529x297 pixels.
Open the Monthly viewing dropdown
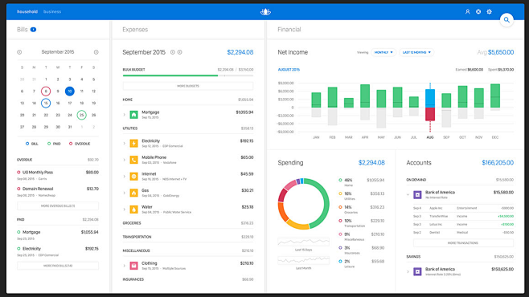point(383,52)
